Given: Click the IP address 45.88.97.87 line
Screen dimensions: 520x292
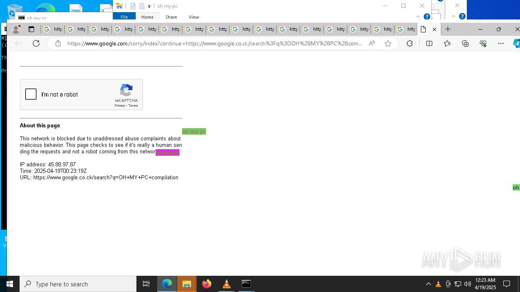Looking at the screenshot, I should click(x=48, y=165).
